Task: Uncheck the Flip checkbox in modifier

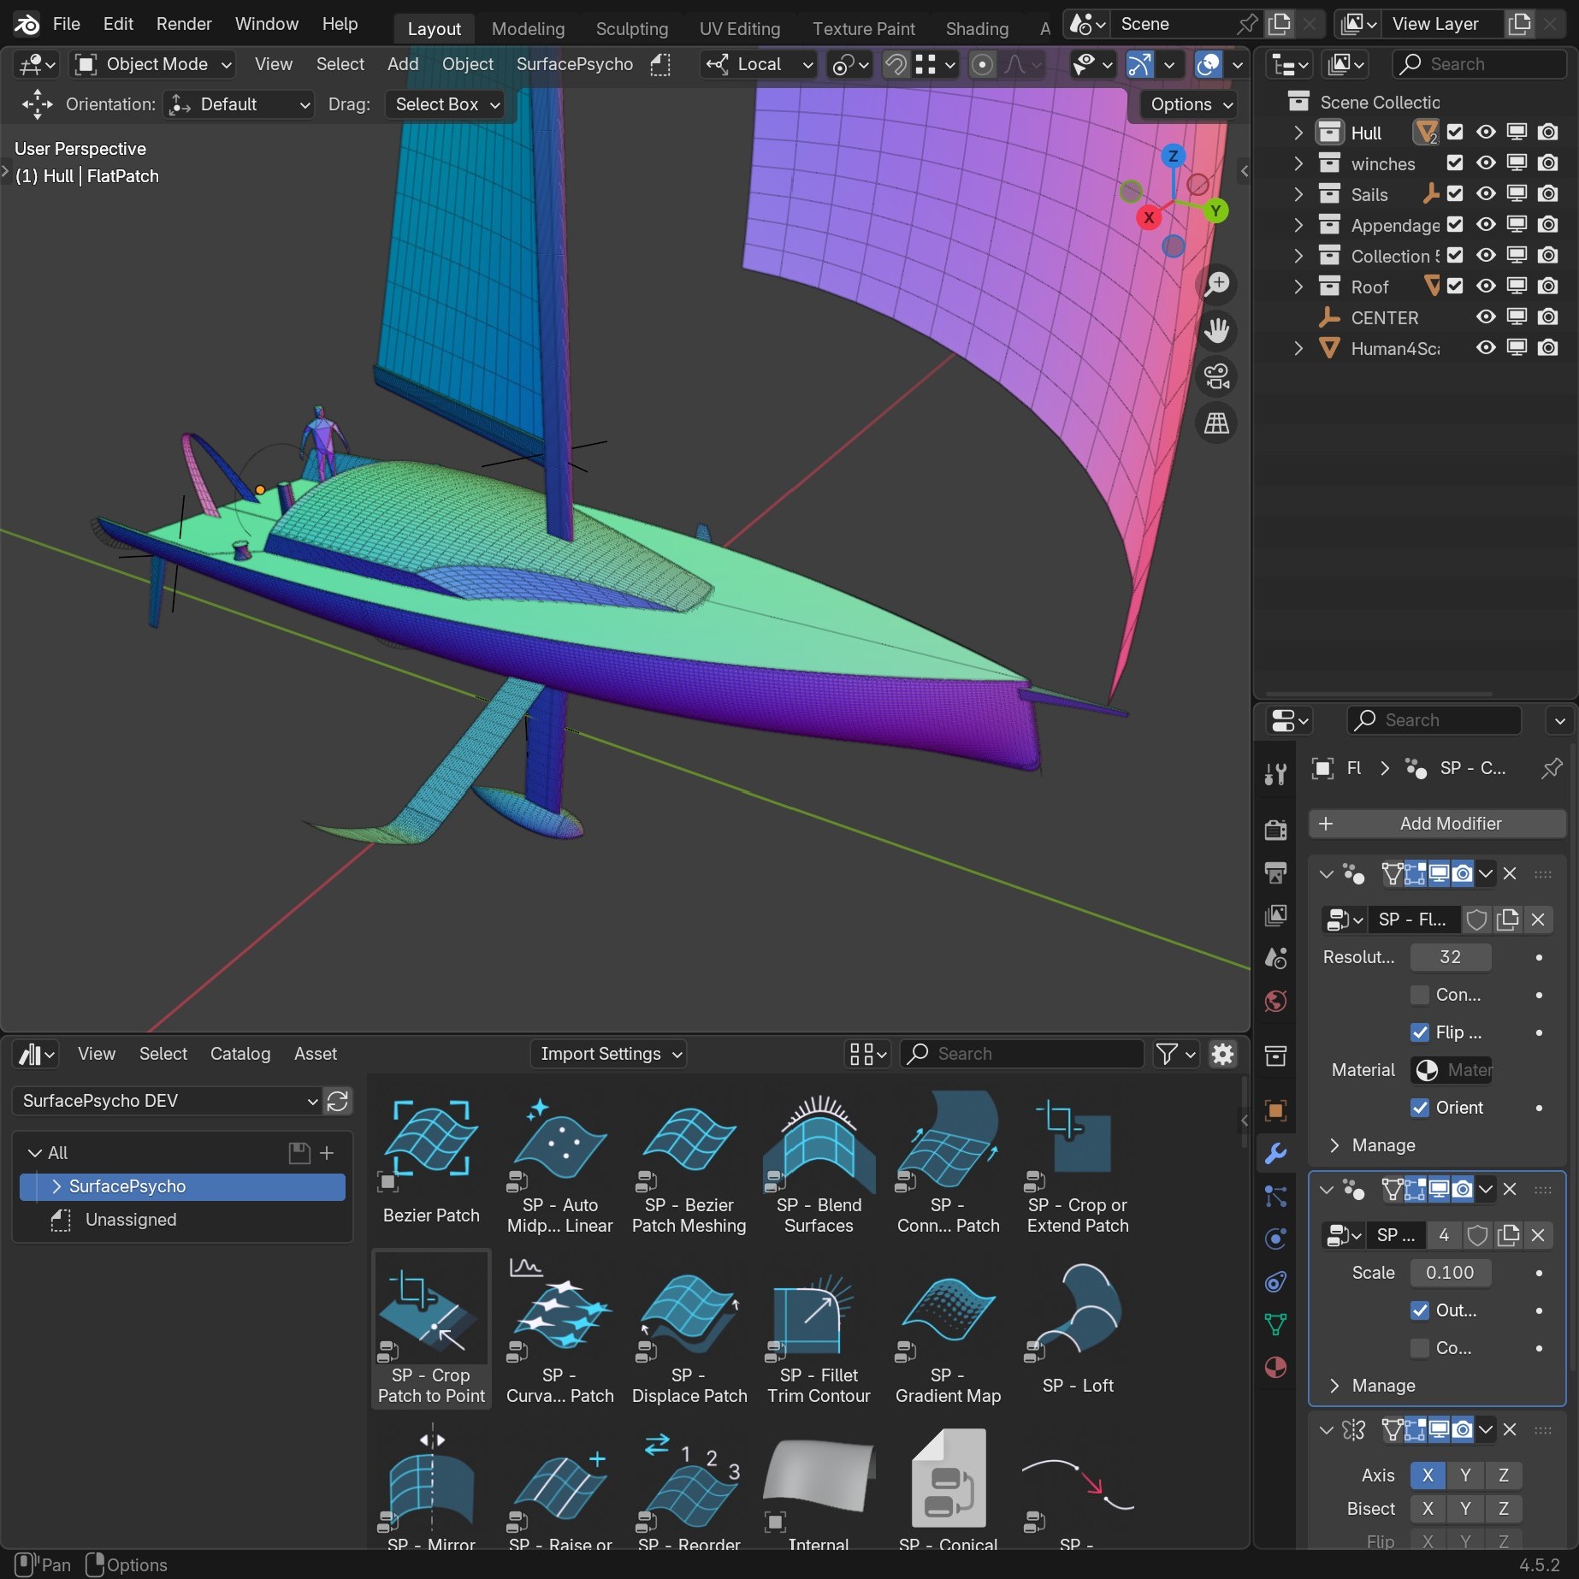Action: click(1420, 1032)
